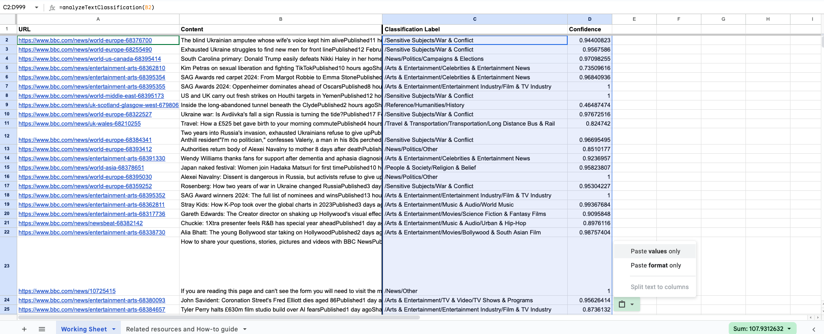Click cell /Reference/Humanities/History
The height and width of the screenshot is (334, 824).
click(475, 105)
